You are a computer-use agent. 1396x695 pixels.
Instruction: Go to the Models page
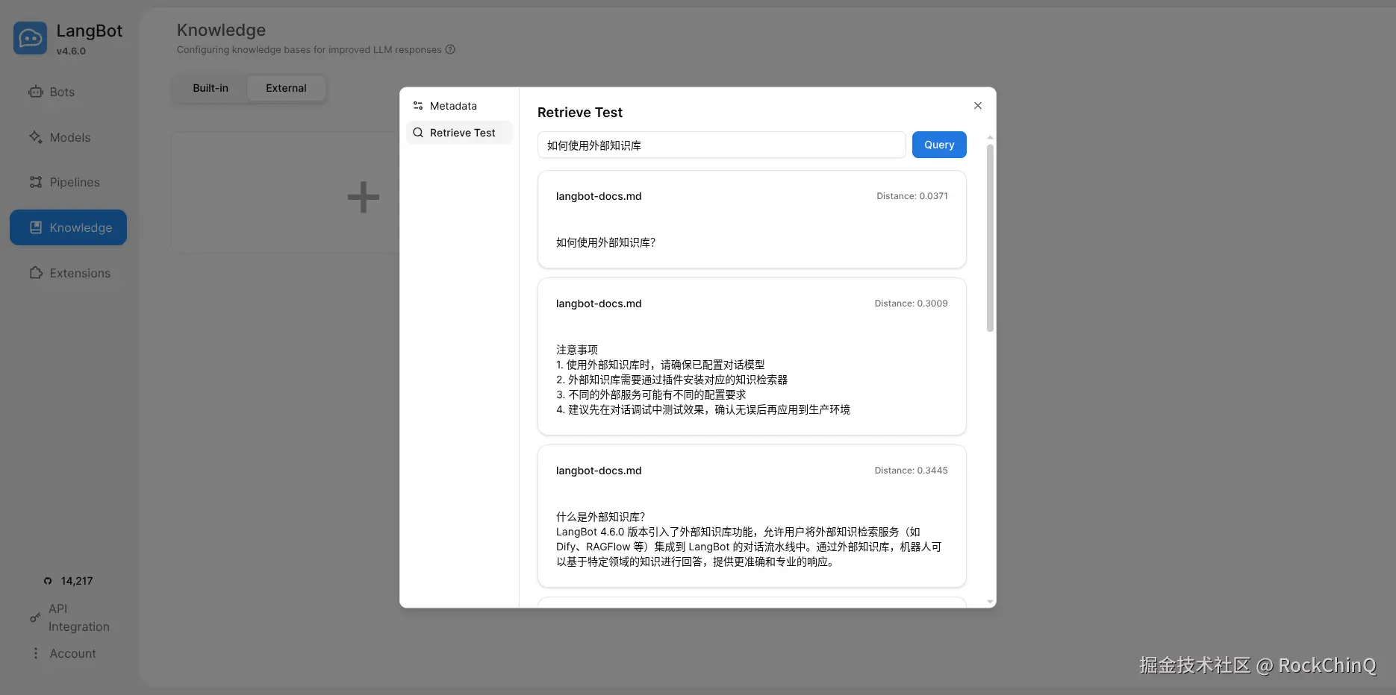tap(68, 137)
